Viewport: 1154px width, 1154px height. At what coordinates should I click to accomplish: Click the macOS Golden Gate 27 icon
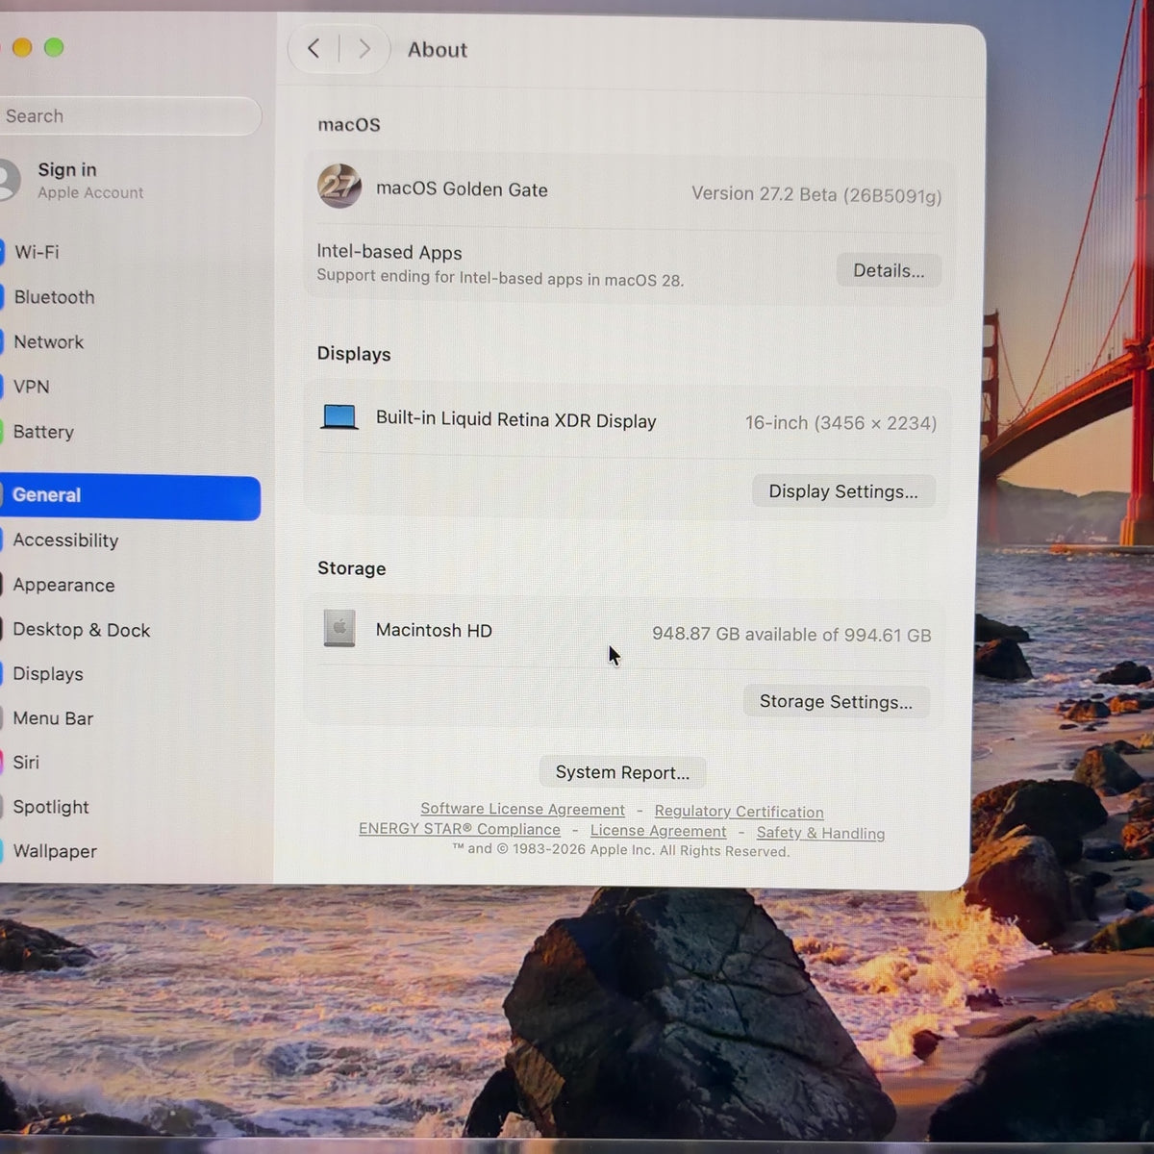(x=339, y=186)
